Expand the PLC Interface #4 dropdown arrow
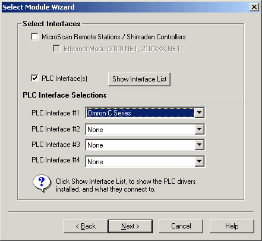Viewport: 262px width, 241px height. point(200,161)
